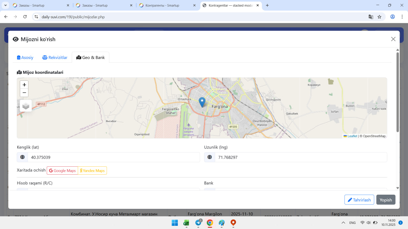Select the Geo & Bank tab
The width and height of the screenshot is (408, 229).
(x=91, y=58)
